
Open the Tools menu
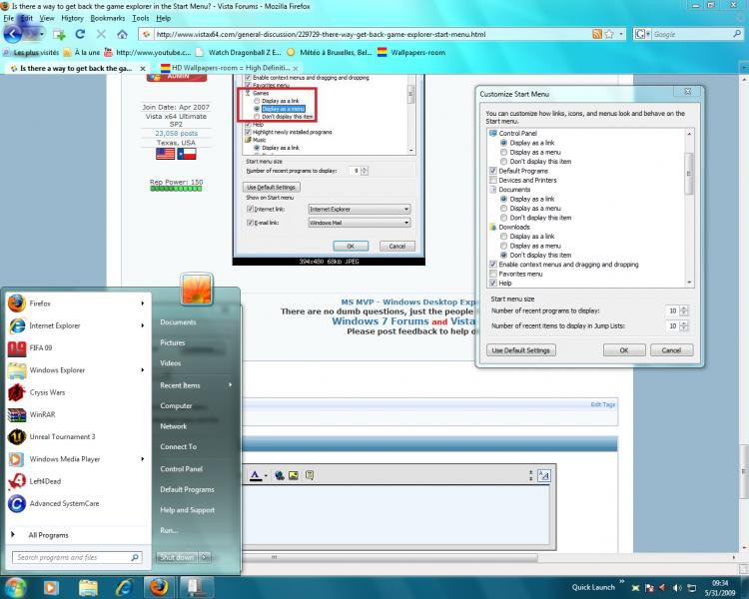141,18
